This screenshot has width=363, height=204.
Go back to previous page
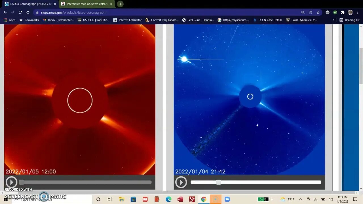click(x=5, y=12)
